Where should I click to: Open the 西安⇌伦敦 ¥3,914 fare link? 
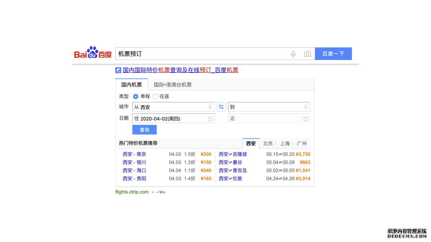(231, 179)
